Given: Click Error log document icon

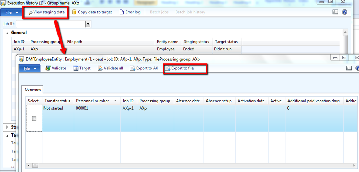Looking at the screenshot, I should [x=122, y=12].
